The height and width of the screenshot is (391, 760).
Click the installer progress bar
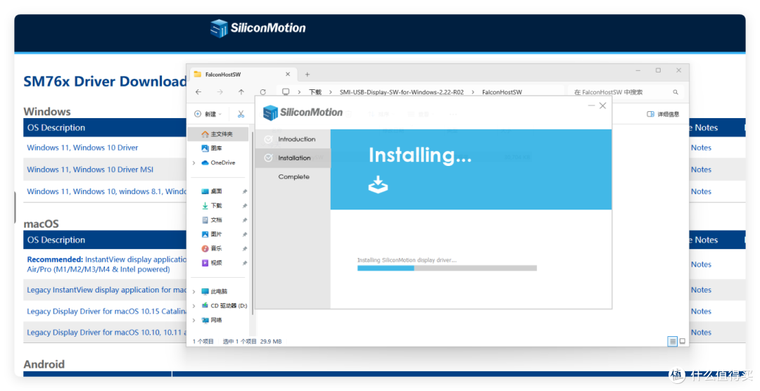(x=447, y=268)
